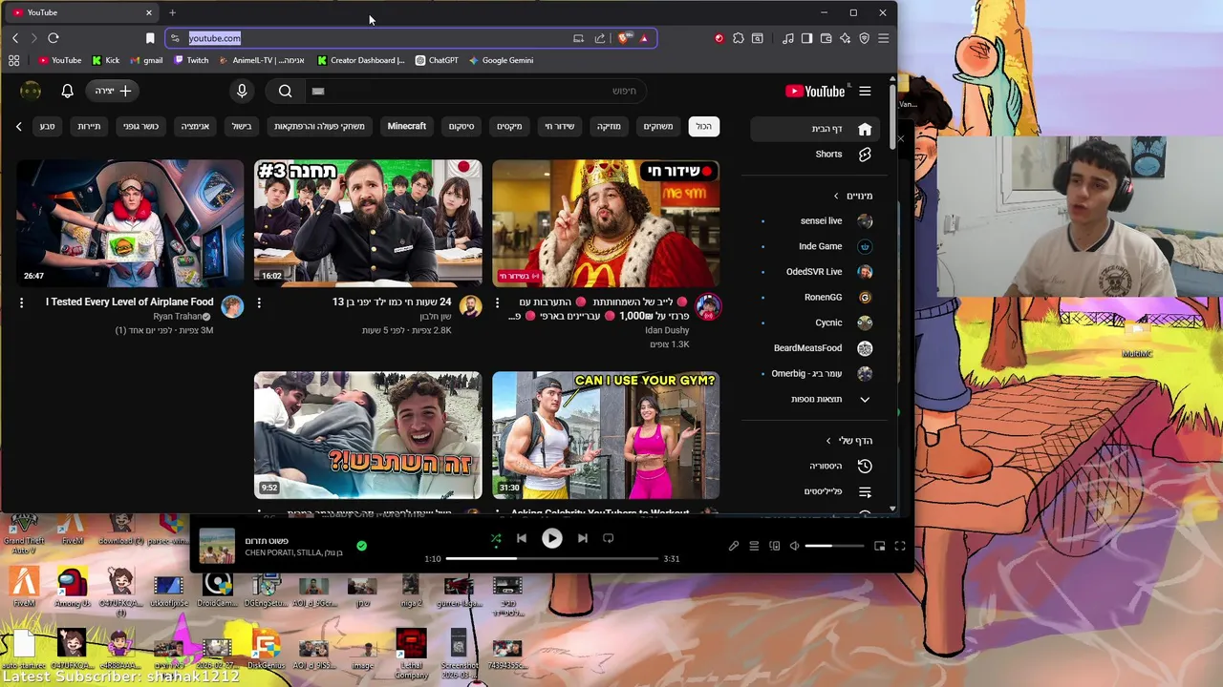The image size is (1223, 687).
Task: Open the ChatGPT bookmark
Action: click(437, 60)
